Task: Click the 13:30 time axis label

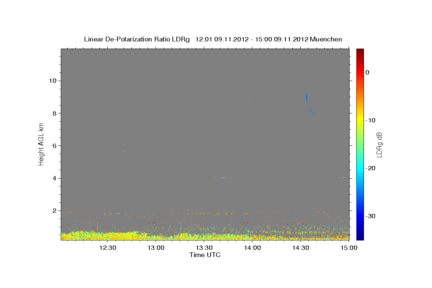Action: pyautogui.click(x=204, y=248)
